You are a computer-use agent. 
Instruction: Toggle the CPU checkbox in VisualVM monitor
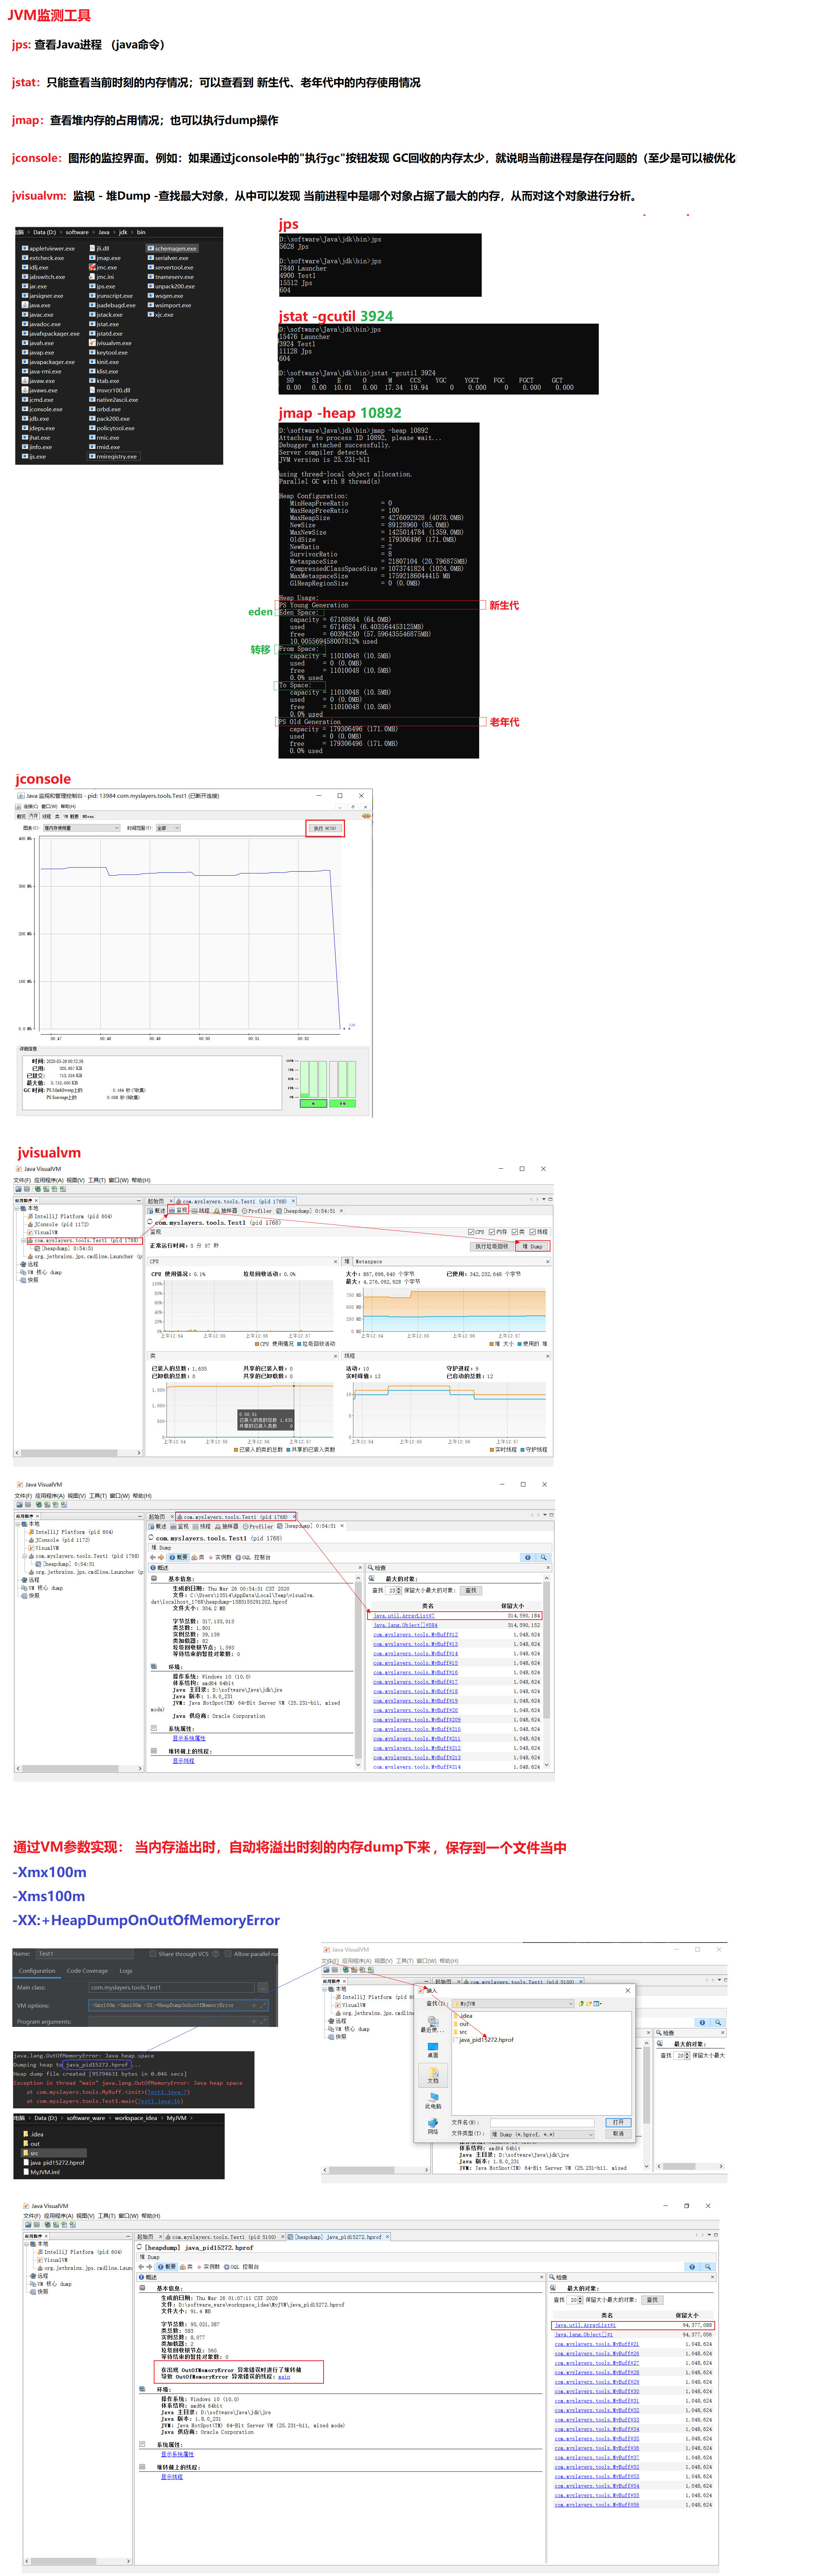pos(472,1232)
